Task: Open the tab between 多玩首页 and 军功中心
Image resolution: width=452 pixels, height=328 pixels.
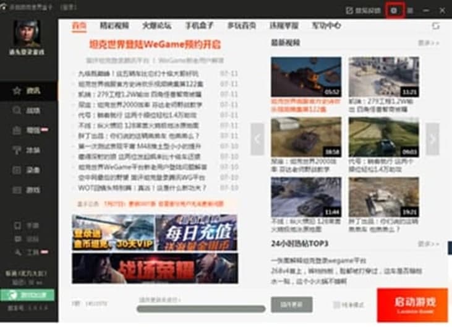Action: (x=284, y=25)
